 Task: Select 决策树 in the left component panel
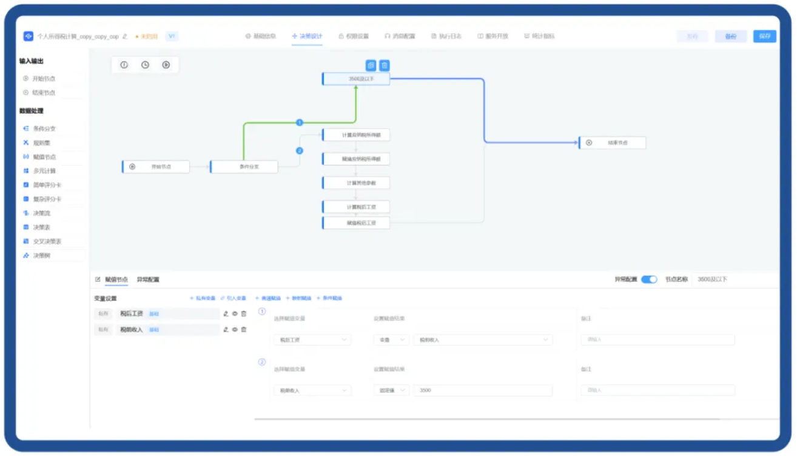(41, 256)
